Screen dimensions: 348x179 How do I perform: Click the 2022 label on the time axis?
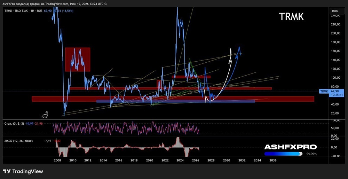[x=165, y=160]
